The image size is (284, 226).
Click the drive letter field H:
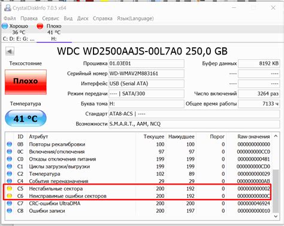pyautogui.click(x=146, y=104)
